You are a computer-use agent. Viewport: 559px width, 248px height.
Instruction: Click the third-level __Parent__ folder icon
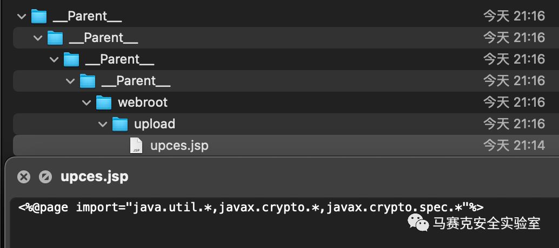[71, 59]
